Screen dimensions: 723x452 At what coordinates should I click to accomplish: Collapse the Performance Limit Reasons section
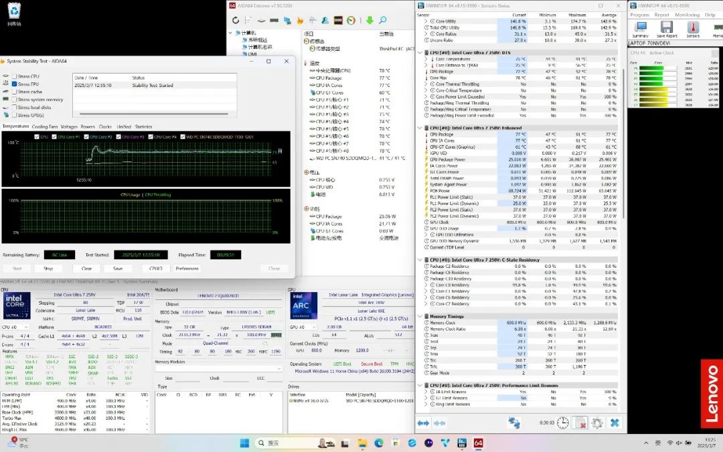(420, 385)
